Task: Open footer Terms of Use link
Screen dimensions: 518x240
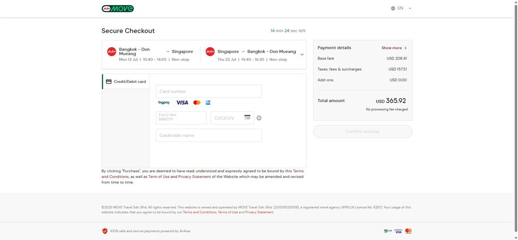Action: 228,212
